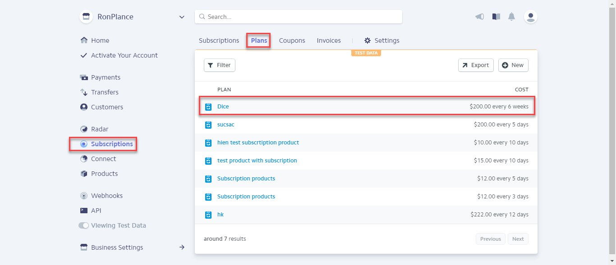Open the Dice plan link
This screenshot has height=265, width=616.
(223, 107)
